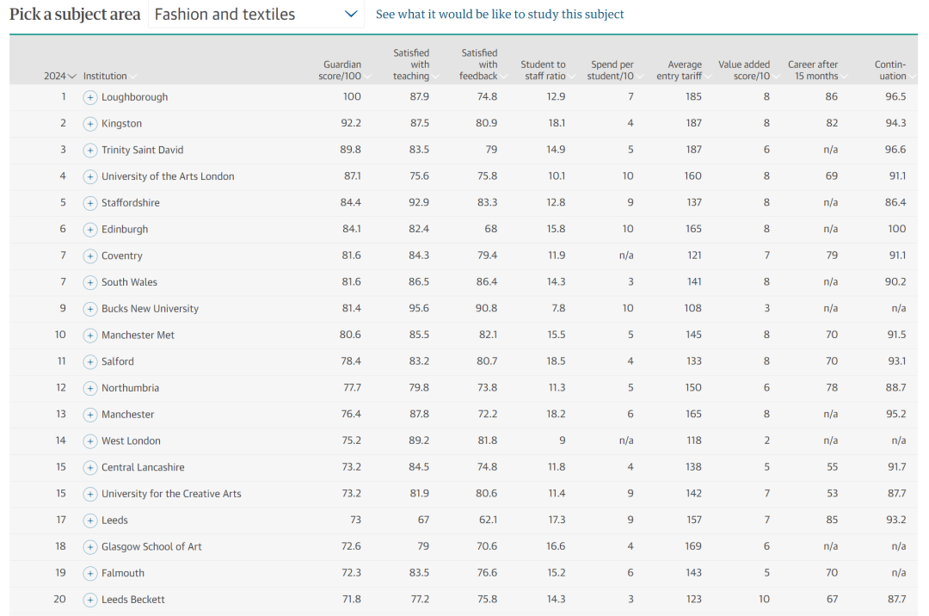The image size is (929, 616).
Task: Sort by Value added score/10 column
Action: click(748, 70)
